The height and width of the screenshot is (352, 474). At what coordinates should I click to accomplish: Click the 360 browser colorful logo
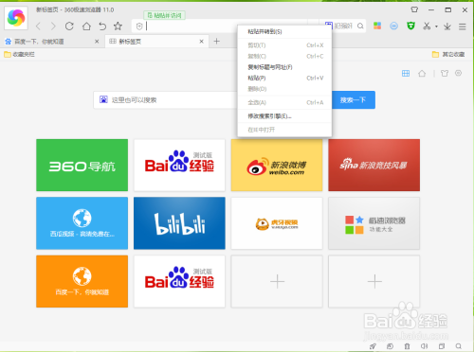[x=16, y=18]
